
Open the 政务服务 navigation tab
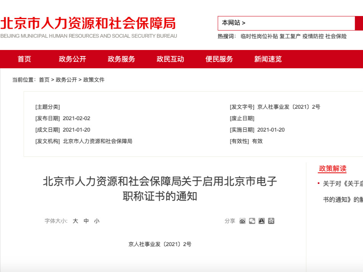tap(121, 59)
